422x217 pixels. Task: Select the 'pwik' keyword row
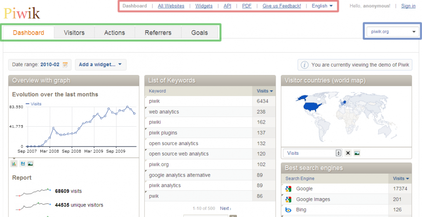point(210,196)
